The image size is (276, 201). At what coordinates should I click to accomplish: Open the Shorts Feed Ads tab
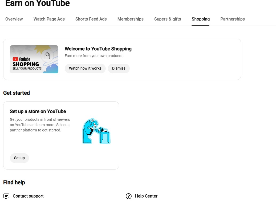[x=91, y=19]
